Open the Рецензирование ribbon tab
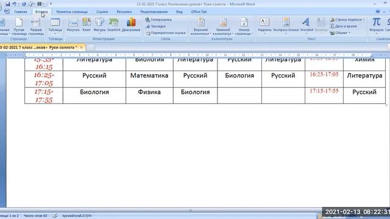The image size is (390, 219). click(154, 12)
